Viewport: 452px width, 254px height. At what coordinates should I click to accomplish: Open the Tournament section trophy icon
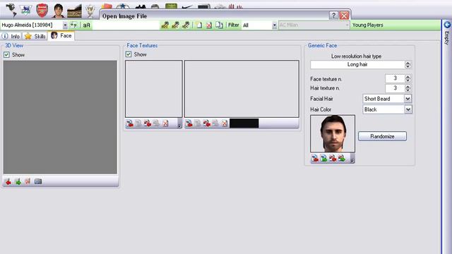click(90, 11)
